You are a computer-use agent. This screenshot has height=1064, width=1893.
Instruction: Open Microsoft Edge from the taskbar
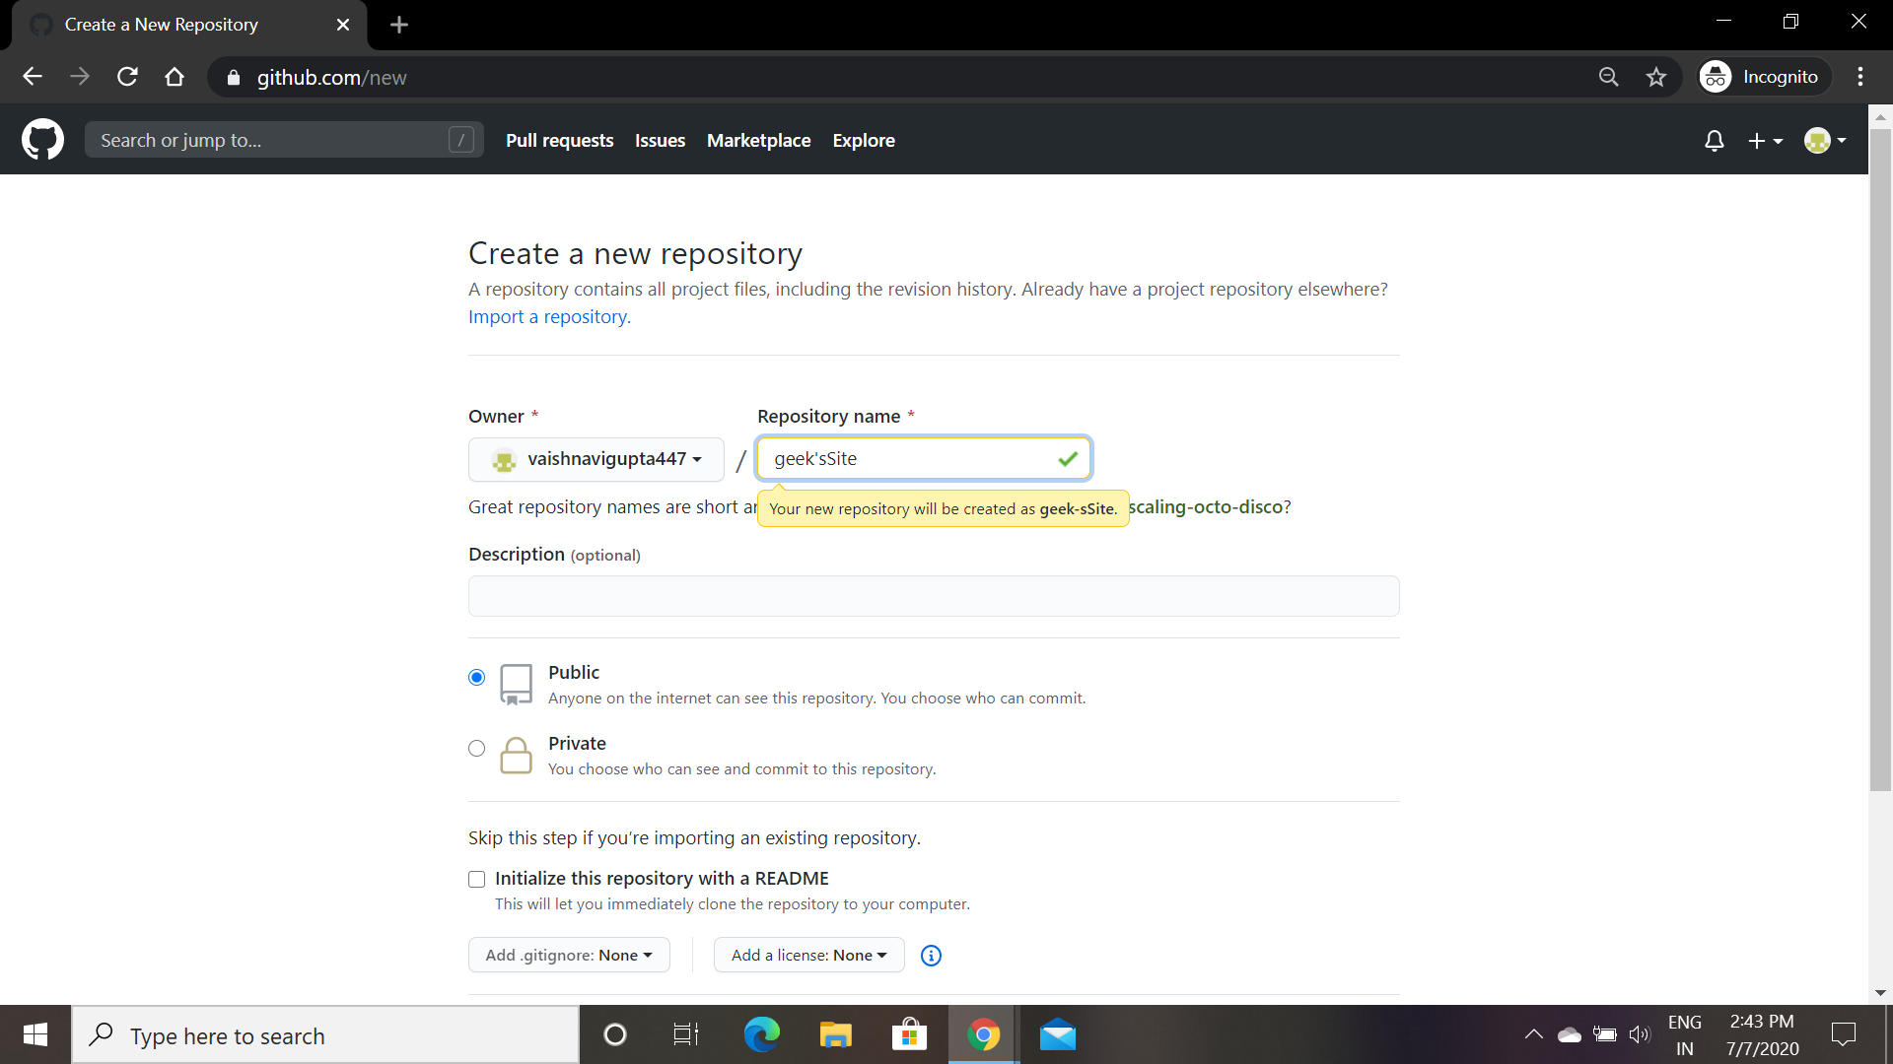click(x=761, y=1034)
